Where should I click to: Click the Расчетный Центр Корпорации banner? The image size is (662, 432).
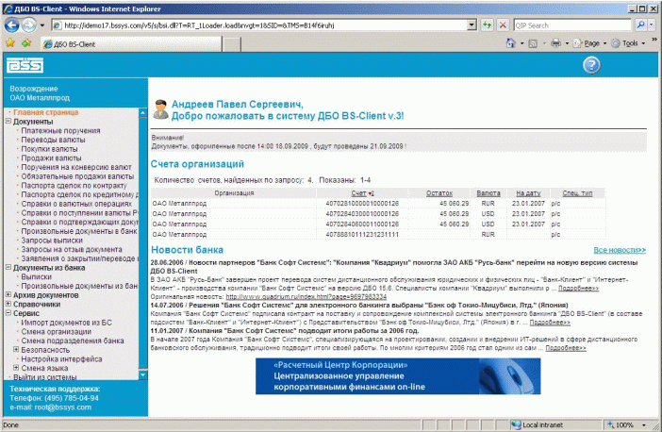tap(398, 376)
